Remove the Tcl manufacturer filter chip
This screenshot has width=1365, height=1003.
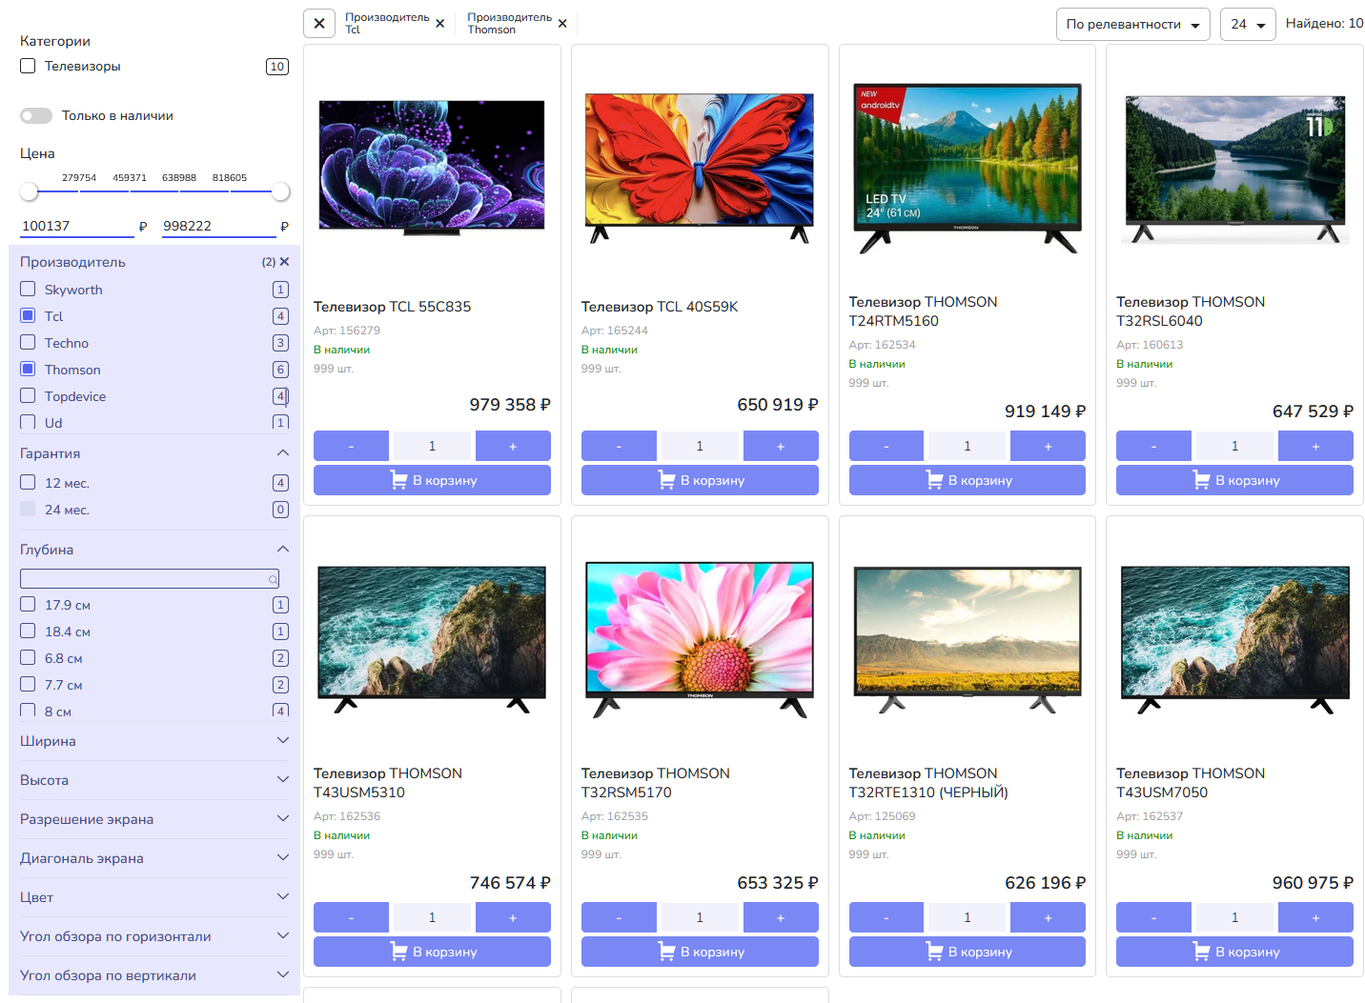tap(439, 24)
